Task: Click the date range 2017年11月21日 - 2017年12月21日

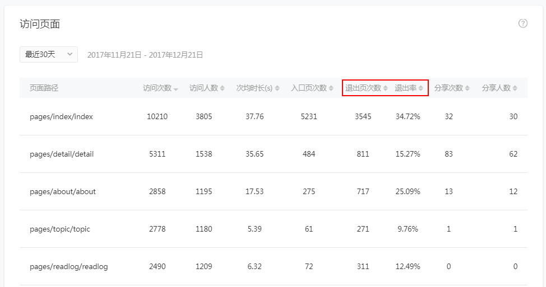Action: coord(145,55)
